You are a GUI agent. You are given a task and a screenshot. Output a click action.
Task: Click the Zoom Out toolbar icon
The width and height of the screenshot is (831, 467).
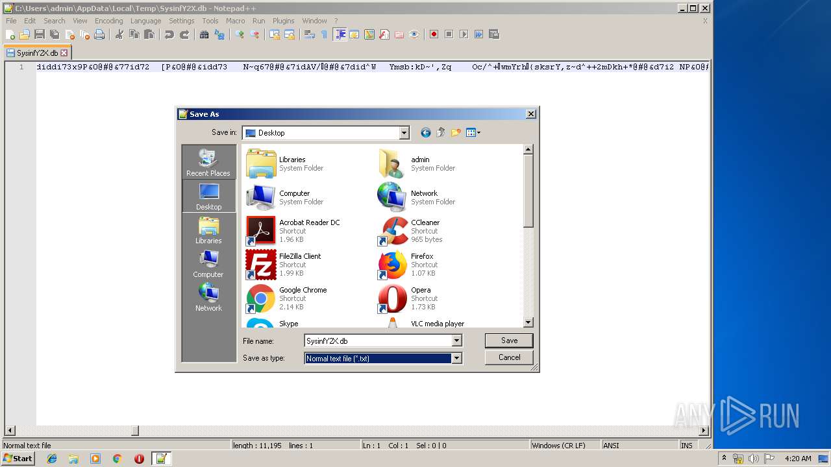point(254,34)
